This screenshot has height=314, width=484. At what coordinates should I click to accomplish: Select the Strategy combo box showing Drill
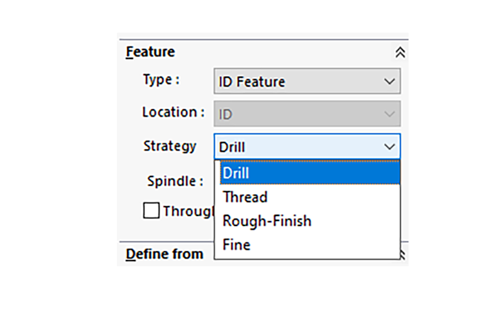point(307,146)
